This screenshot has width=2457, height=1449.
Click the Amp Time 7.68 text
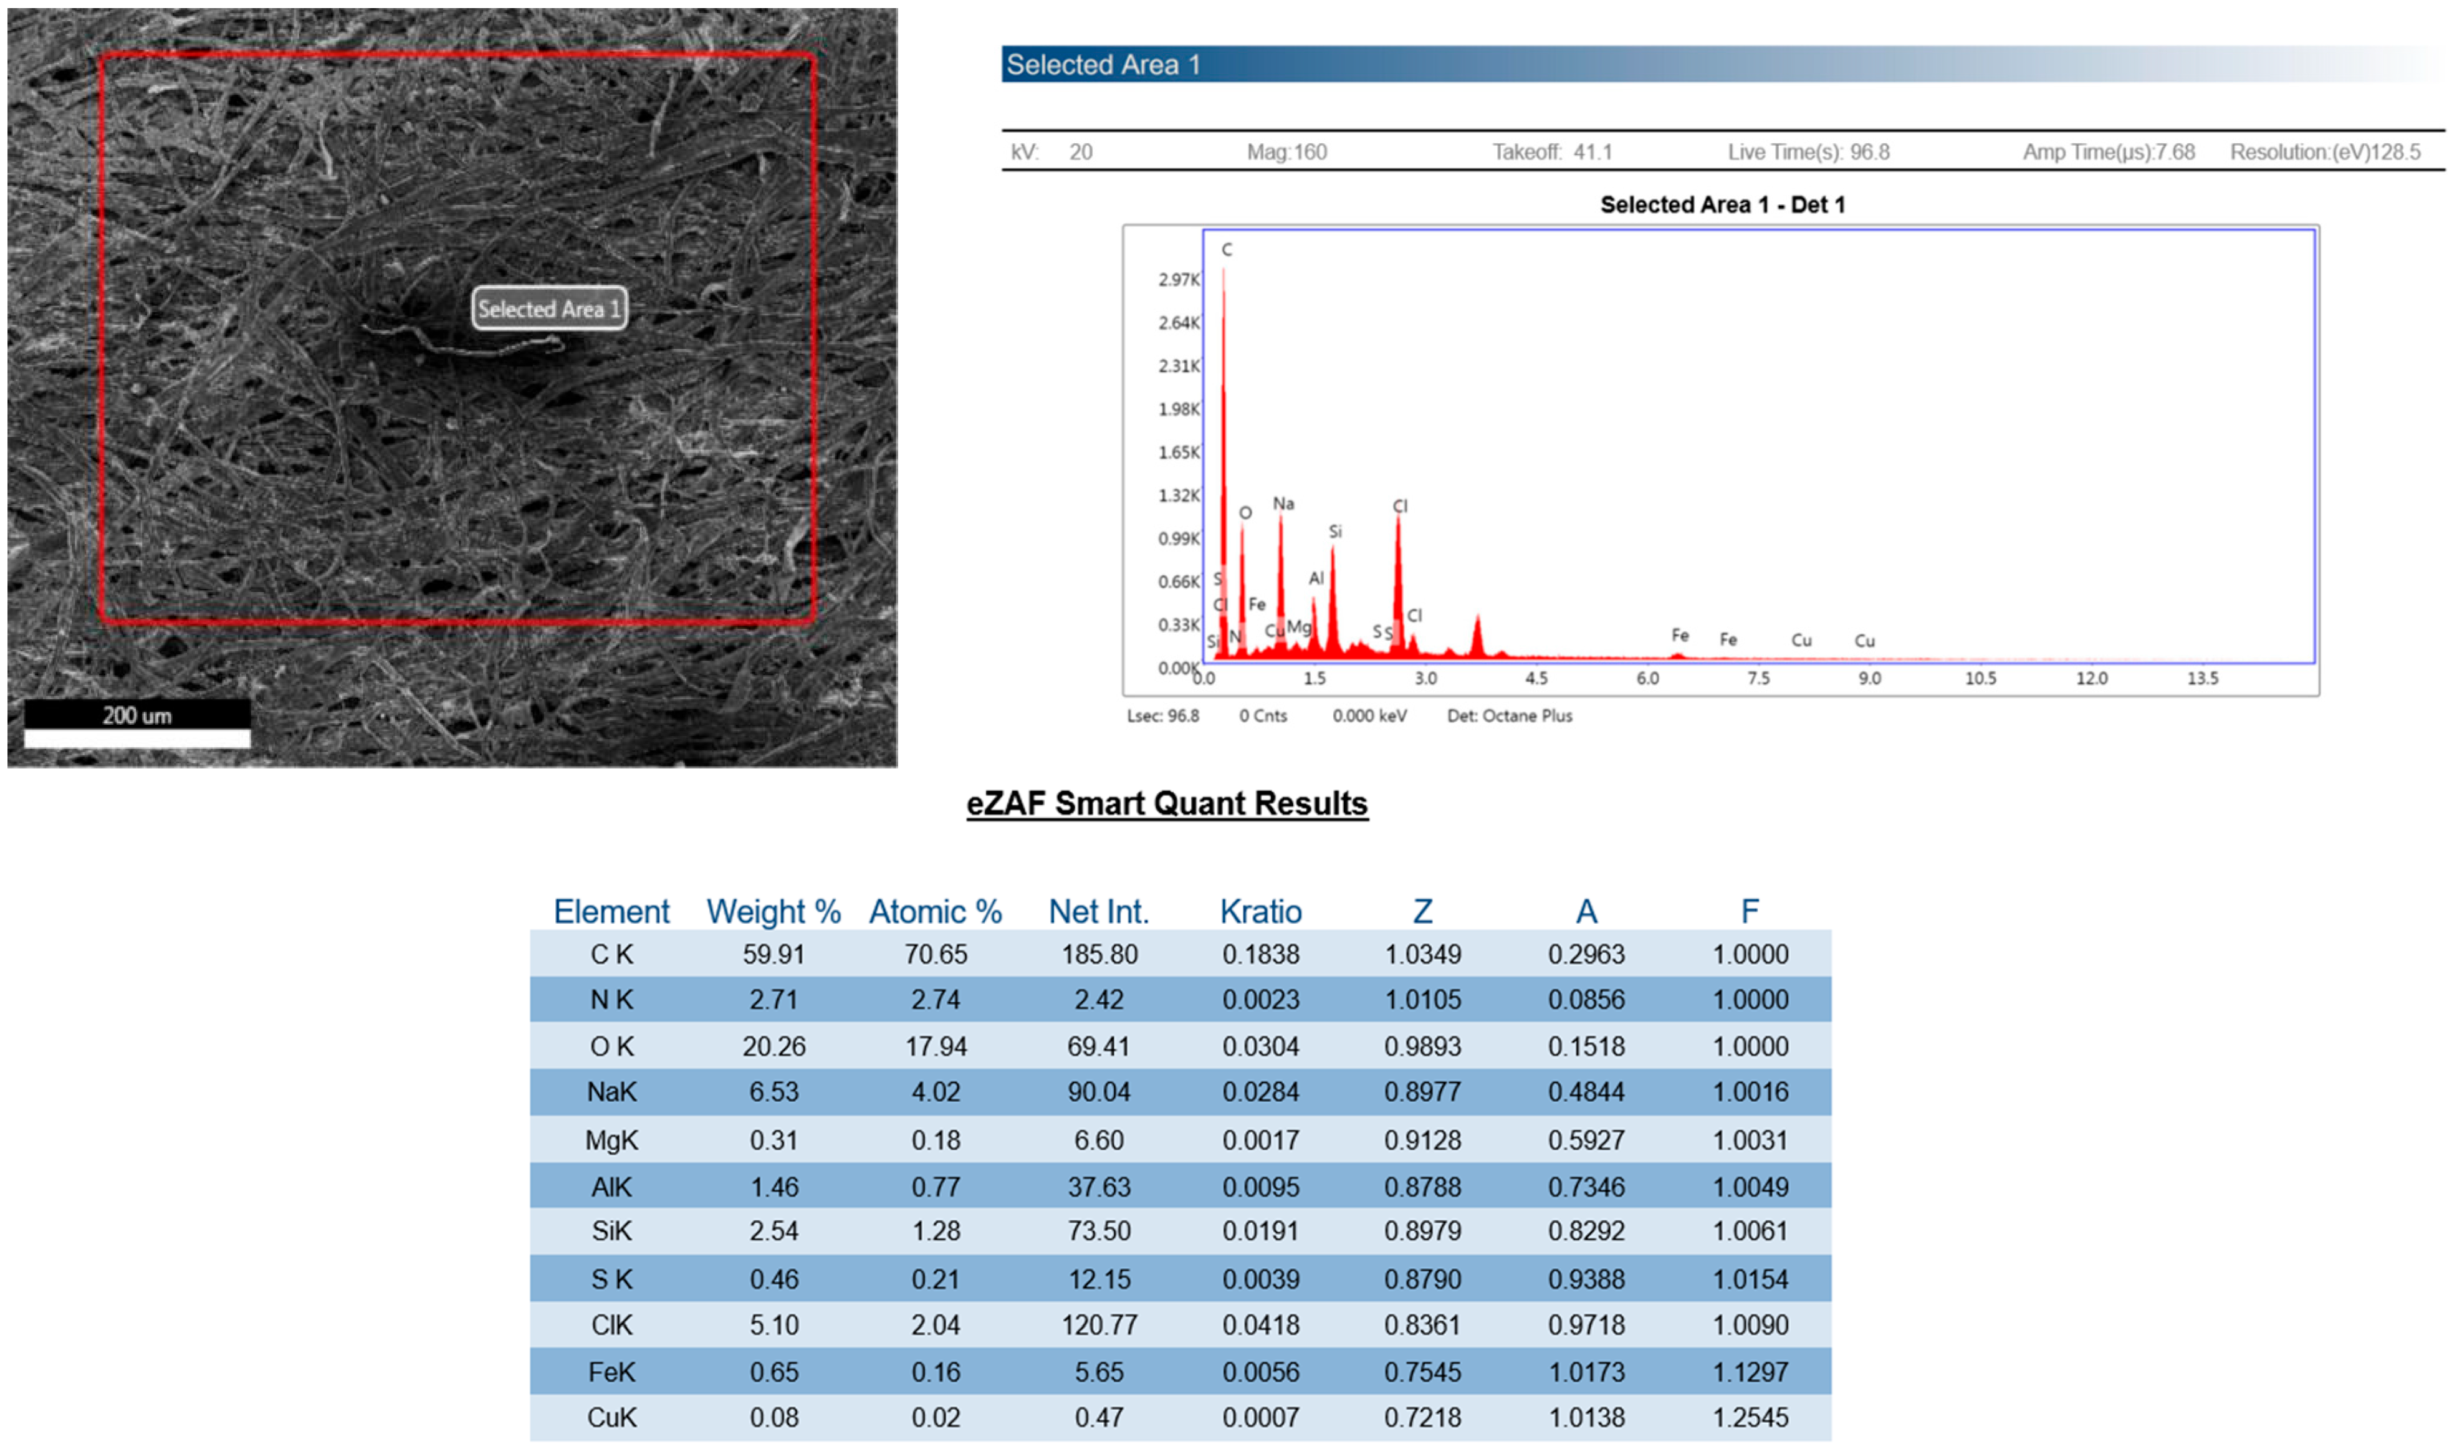coord(2109,152)
